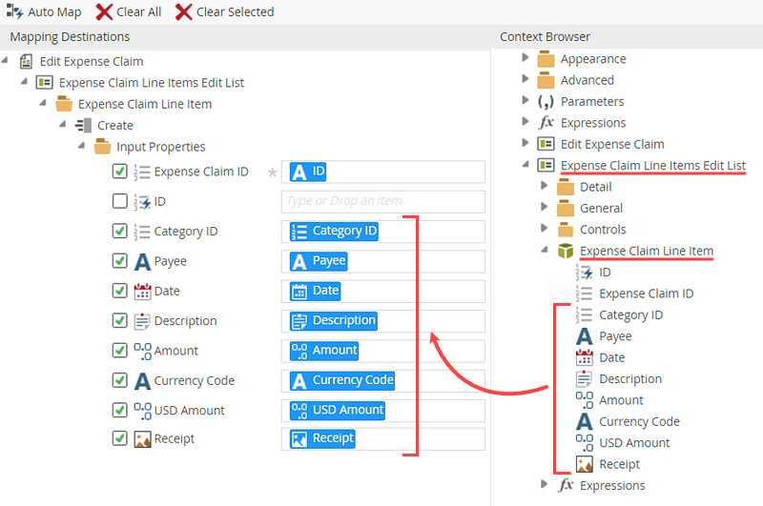Click the Parameters icon in Context Browser
The height and width of the screenshot is (506, 763).
pyautogui.click(x=546, y=102)
